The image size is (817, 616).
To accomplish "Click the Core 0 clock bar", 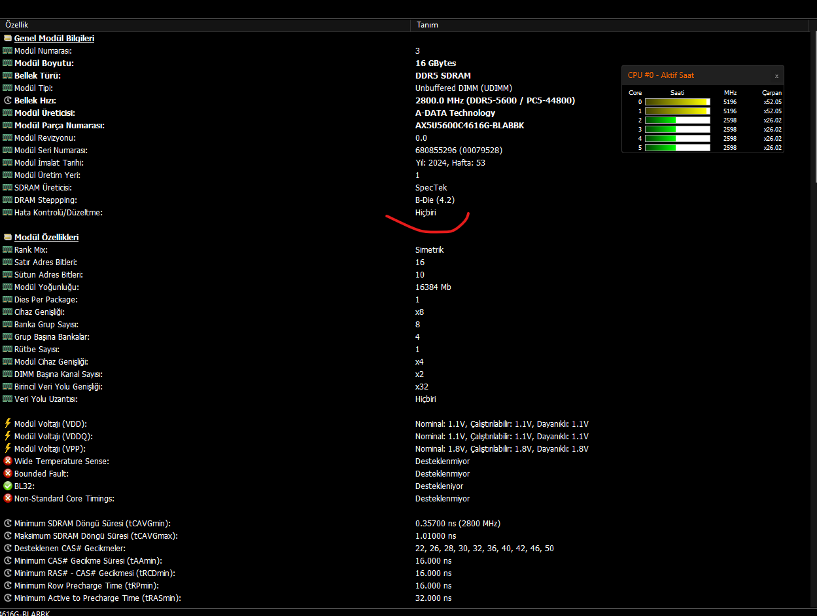I will click(677, 102).
